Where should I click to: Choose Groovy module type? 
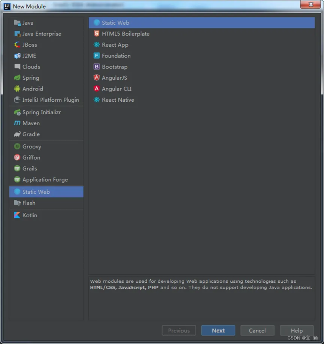(x=31, y=147)
